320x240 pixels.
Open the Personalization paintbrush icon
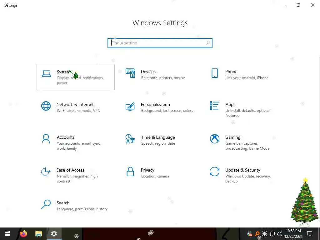130,106
